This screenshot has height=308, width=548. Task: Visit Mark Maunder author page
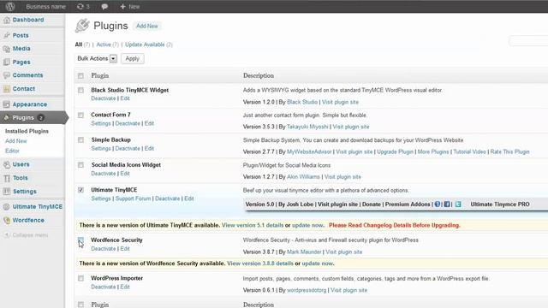coord(304,252)
